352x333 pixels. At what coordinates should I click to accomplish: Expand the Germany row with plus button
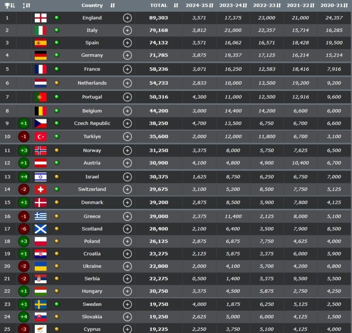127,55
